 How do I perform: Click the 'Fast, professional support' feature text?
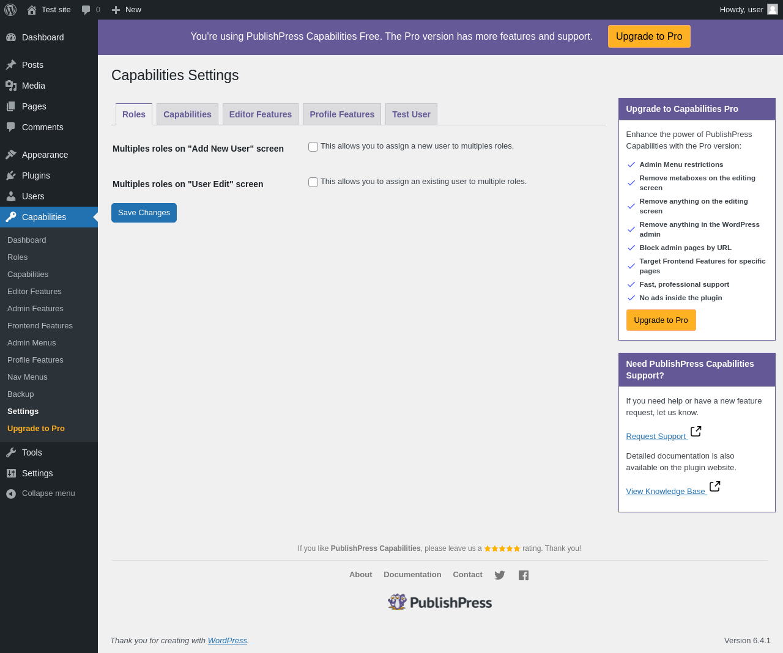click(685, 284)
